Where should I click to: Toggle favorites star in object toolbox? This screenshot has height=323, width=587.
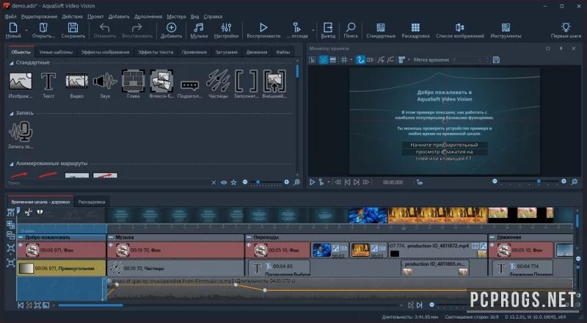click(233, 183)
